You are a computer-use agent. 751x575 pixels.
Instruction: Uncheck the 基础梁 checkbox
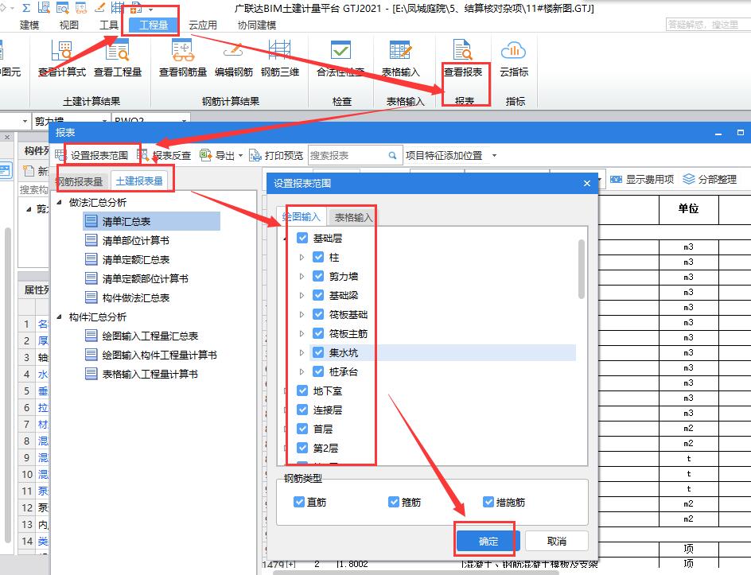[x=318, y=295]
